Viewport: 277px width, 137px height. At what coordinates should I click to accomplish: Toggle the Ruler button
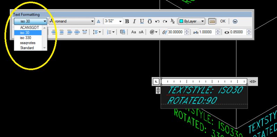tap(212, 21)
